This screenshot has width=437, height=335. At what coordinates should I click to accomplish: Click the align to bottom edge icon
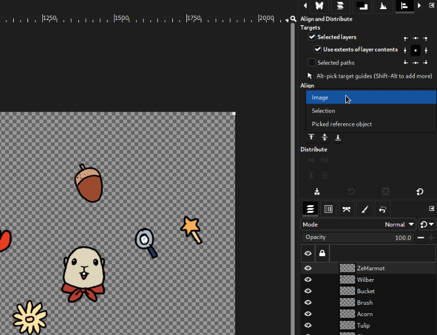(x=338, y=137)
